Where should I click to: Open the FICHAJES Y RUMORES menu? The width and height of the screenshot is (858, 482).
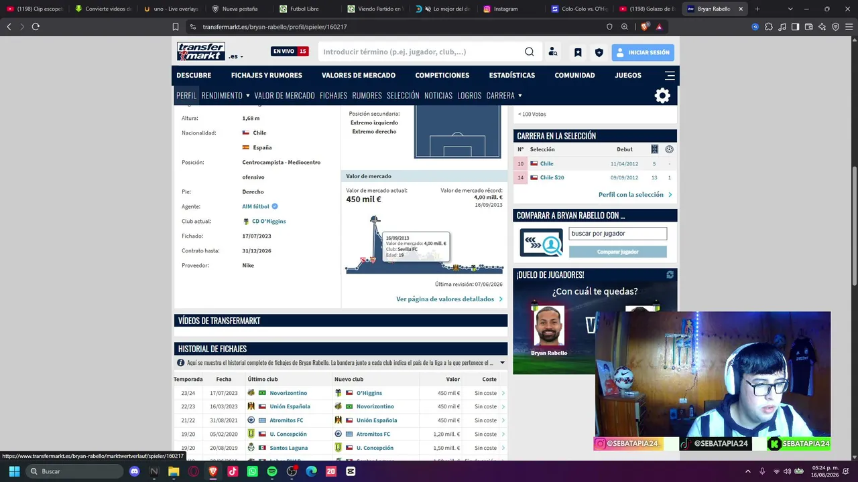267,75
